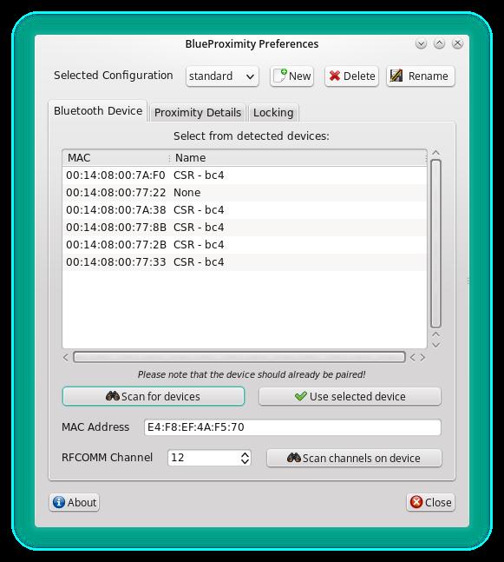Viewport: 504px width, 562px height.
Task: Select device with MAC 00:14:08:00:77:33
Action: tap(245, 262)
